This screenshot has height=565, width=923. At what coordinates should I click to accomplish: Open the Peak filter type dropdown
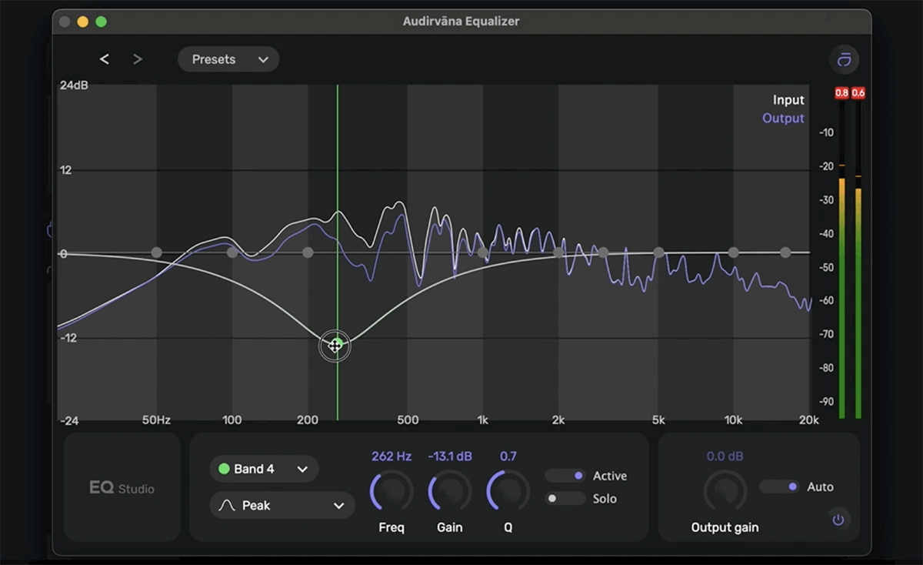(x=282, y=506)
